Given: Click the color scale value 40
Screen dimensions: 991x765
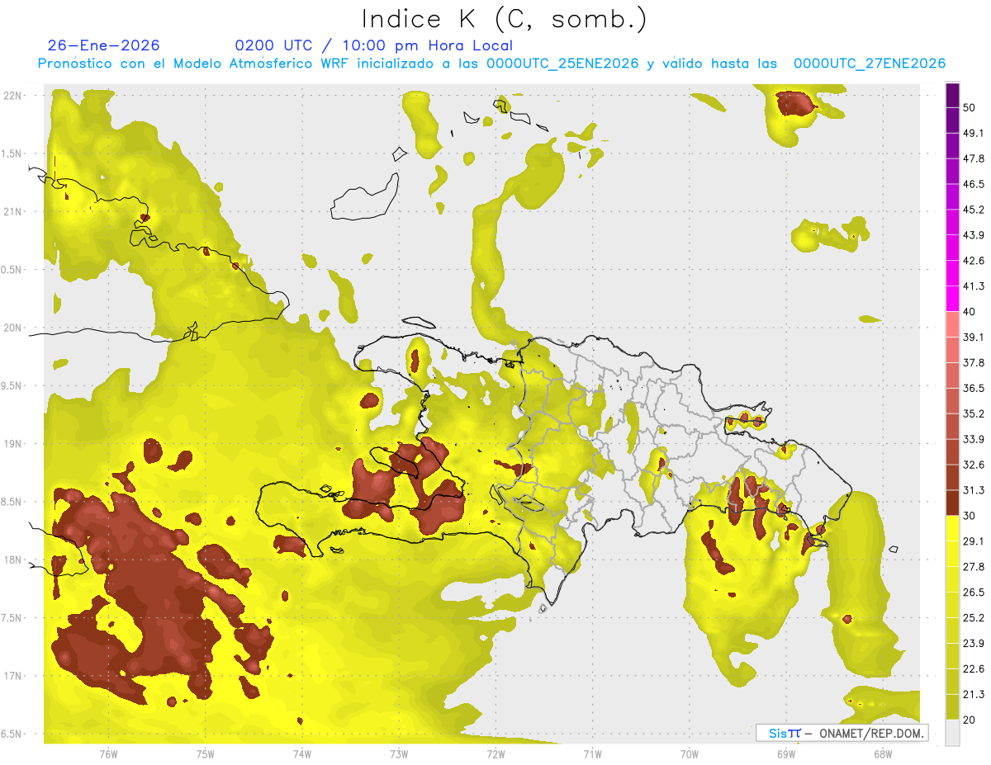Looking at the screenshot, I should [971, 312].
